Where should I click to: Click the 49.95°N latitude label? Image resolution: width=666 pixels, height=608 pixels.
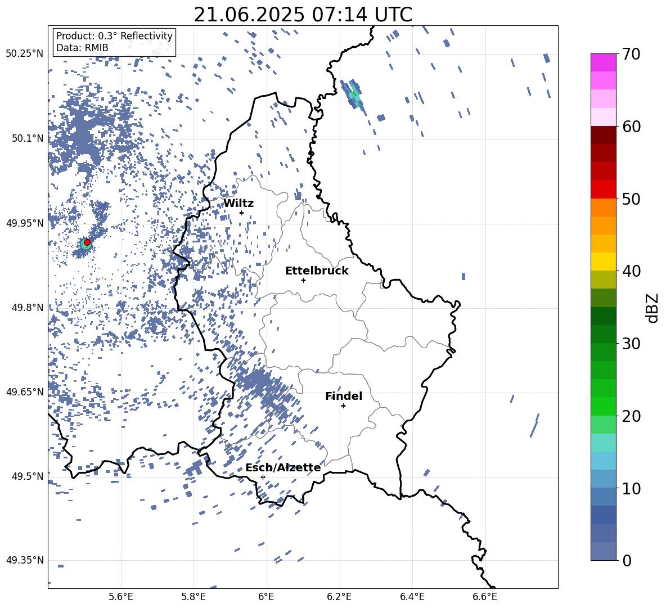tap(25, 223)
